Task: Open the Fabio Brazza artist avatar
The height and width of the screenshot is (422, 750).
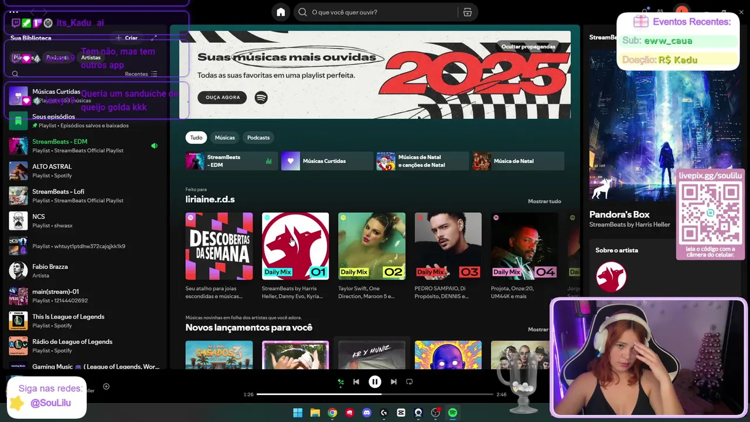Action: click(18, 271)
